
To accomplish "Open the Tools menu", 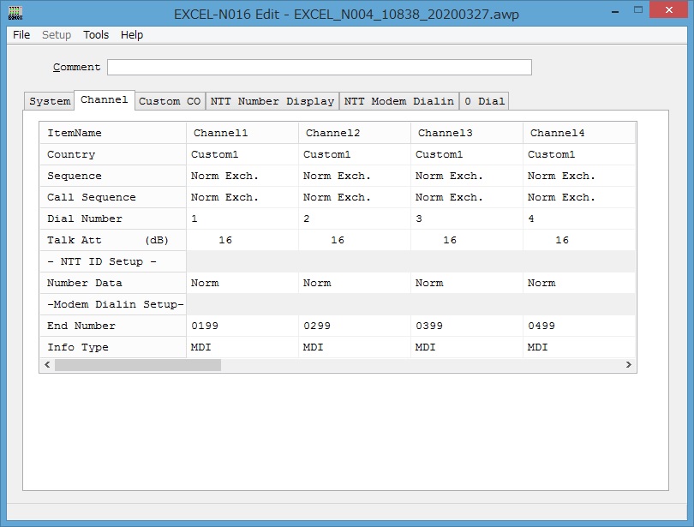I will (x=96, y=35).
